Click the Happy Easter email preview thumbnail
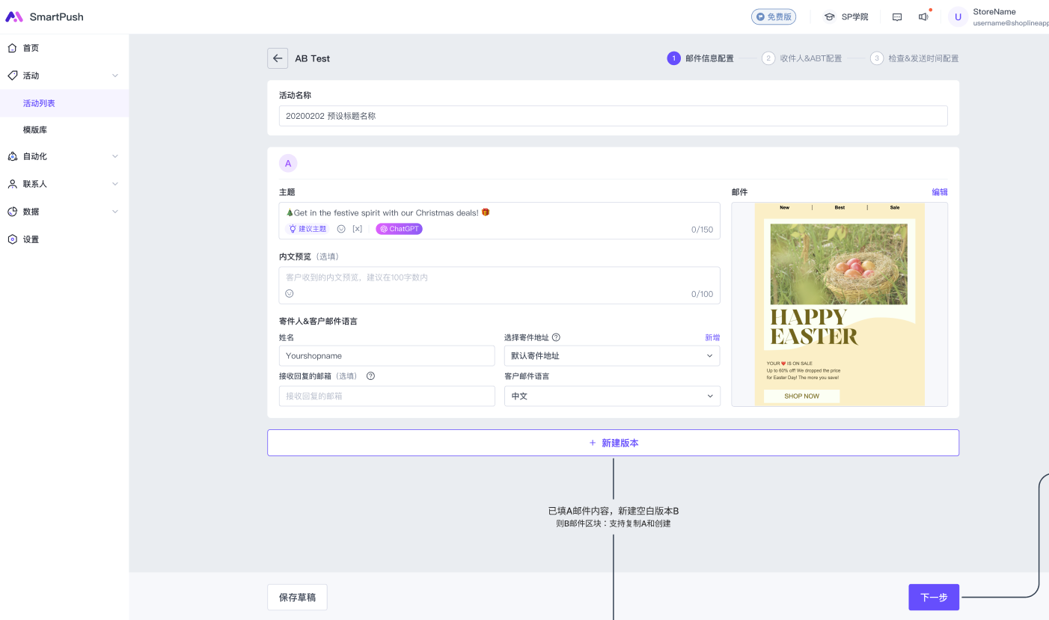The height and width of the screenshot is (620, 1049). coord(839,304)
